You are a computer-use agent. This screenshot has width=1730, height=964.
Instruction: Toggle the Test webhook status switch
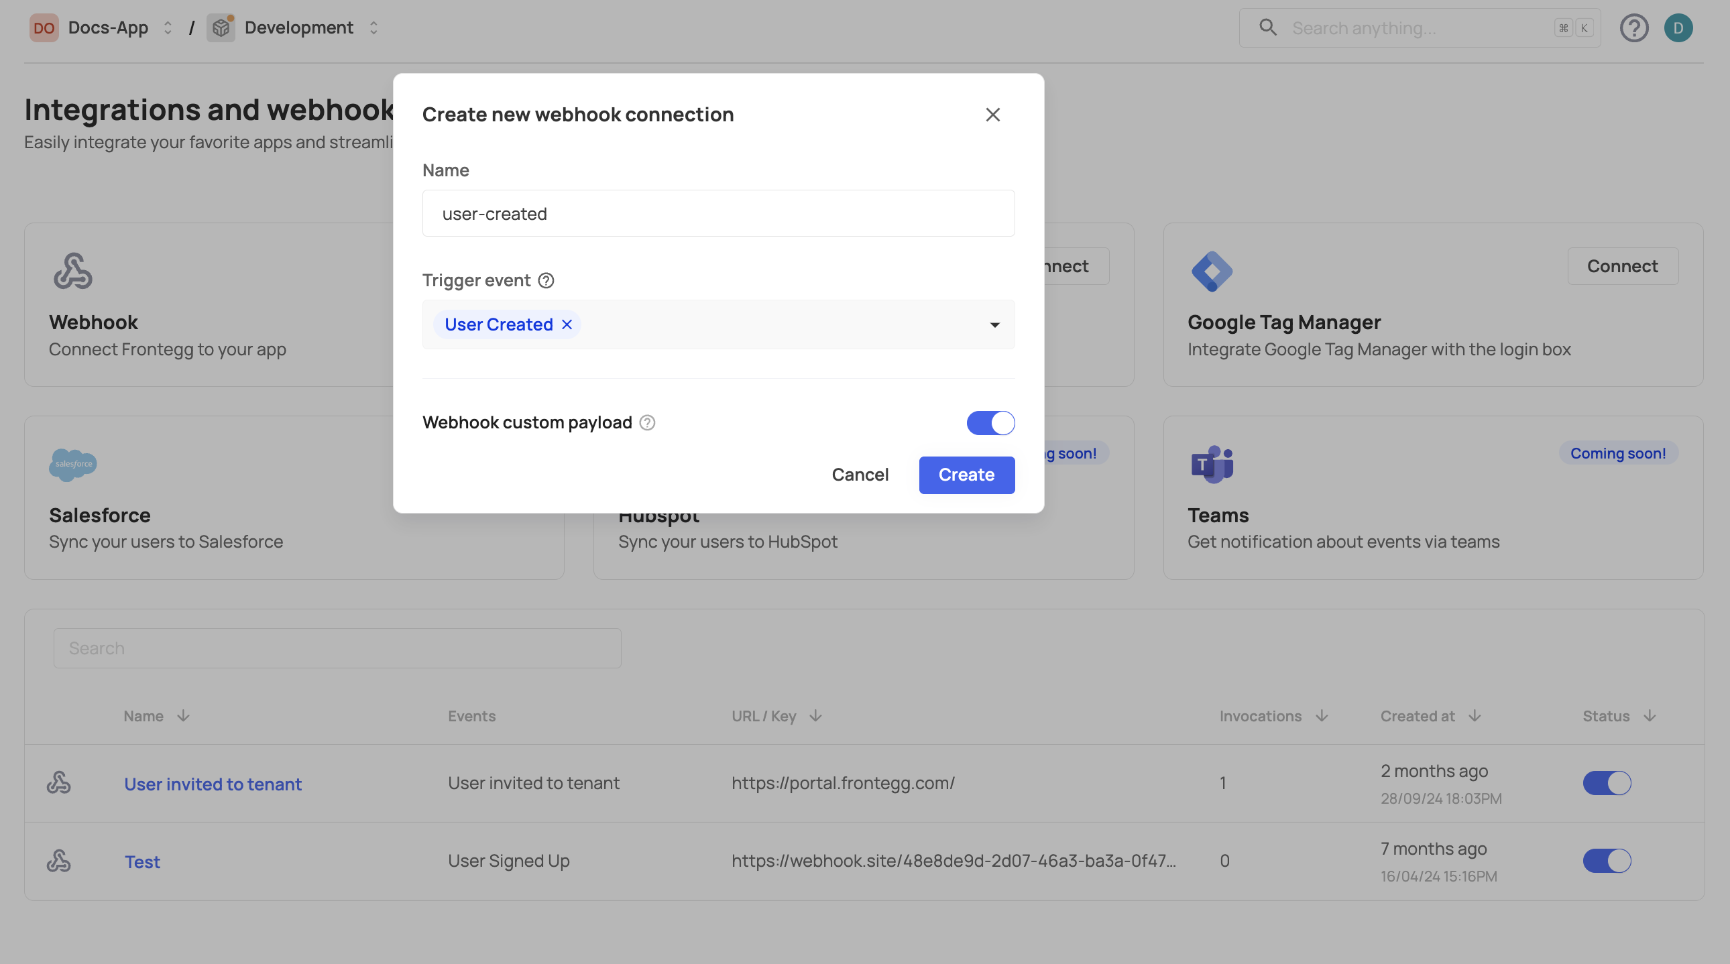point(1607,861)
